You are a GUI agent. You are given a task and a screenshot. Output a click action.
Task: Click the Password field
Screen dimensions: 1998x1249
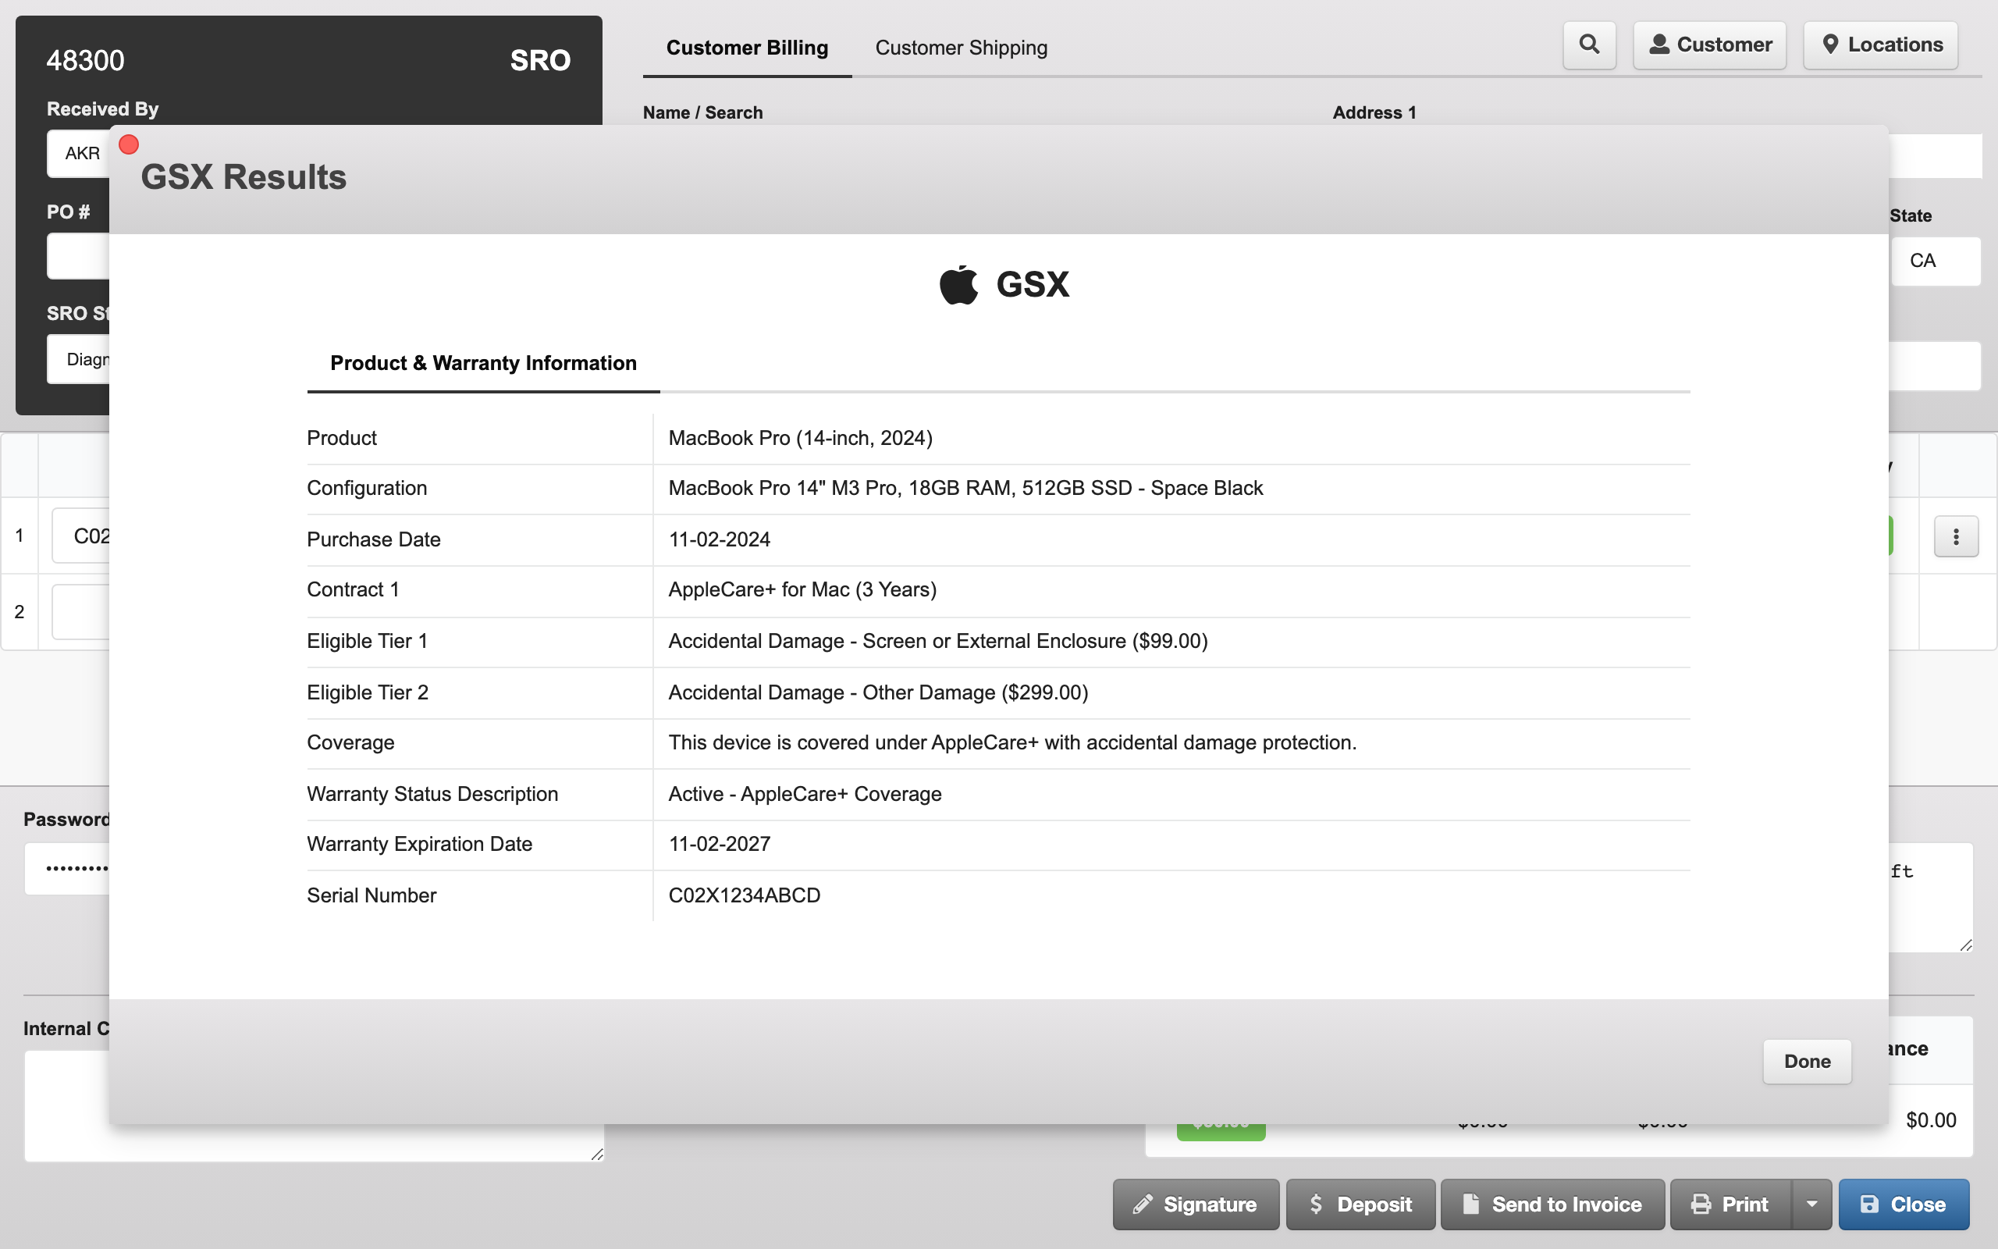point(67,869)
